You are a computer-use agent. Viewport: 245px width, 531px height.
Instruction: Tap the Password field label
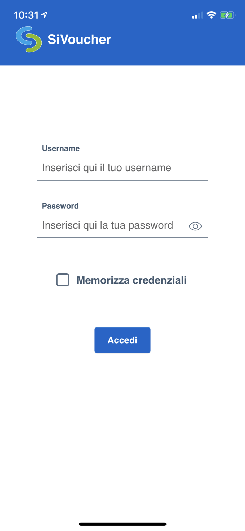pyautogui.click(x=60, y=206)
